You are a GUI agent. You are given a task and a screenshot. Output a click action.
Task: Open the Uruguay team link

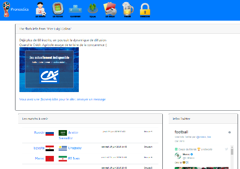pyautogui.click(x=75, y=148)
